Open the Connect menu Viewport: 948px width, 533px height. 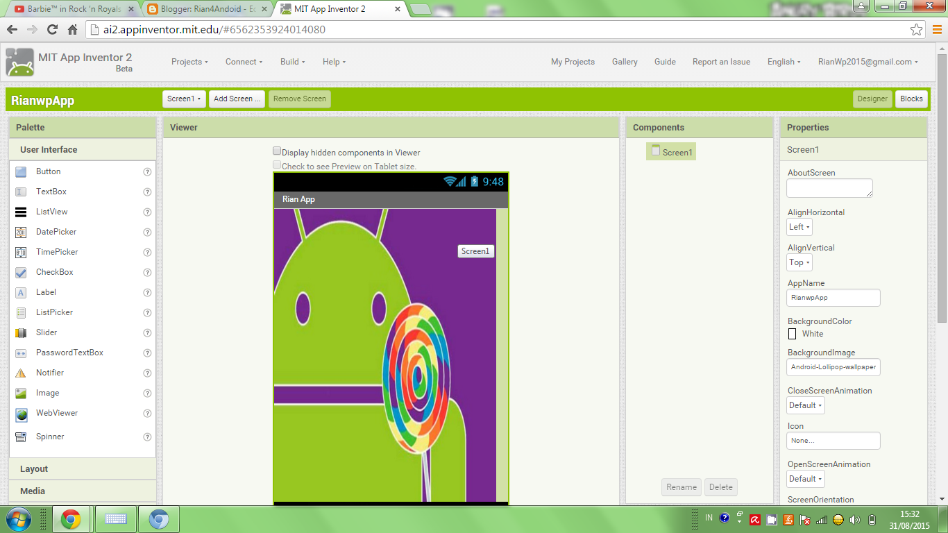(x=244, y=62)
